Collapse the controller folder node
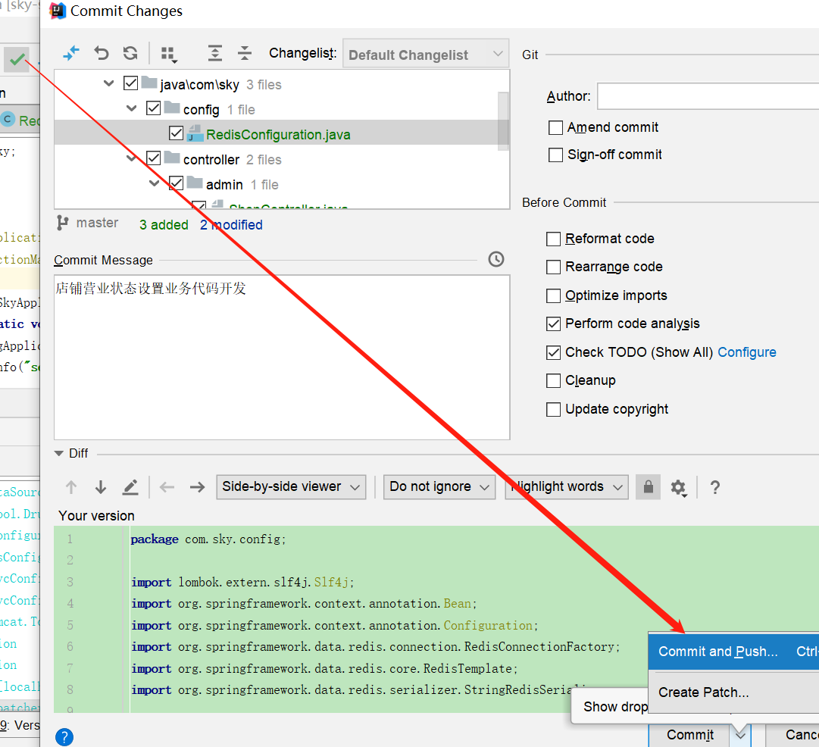 tap(132, 158)
